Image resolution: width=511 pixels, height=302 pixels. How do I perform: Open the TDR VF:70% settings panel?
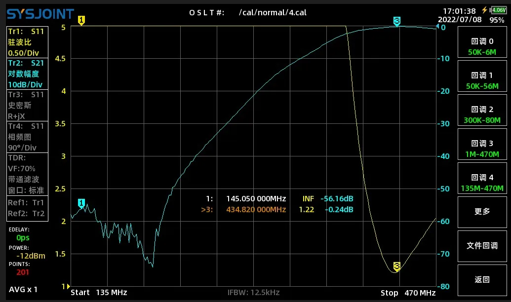click(27, 174)
